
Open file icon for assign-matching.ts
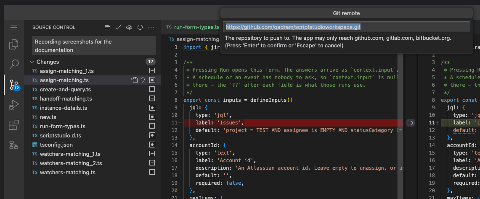[134, 80]
